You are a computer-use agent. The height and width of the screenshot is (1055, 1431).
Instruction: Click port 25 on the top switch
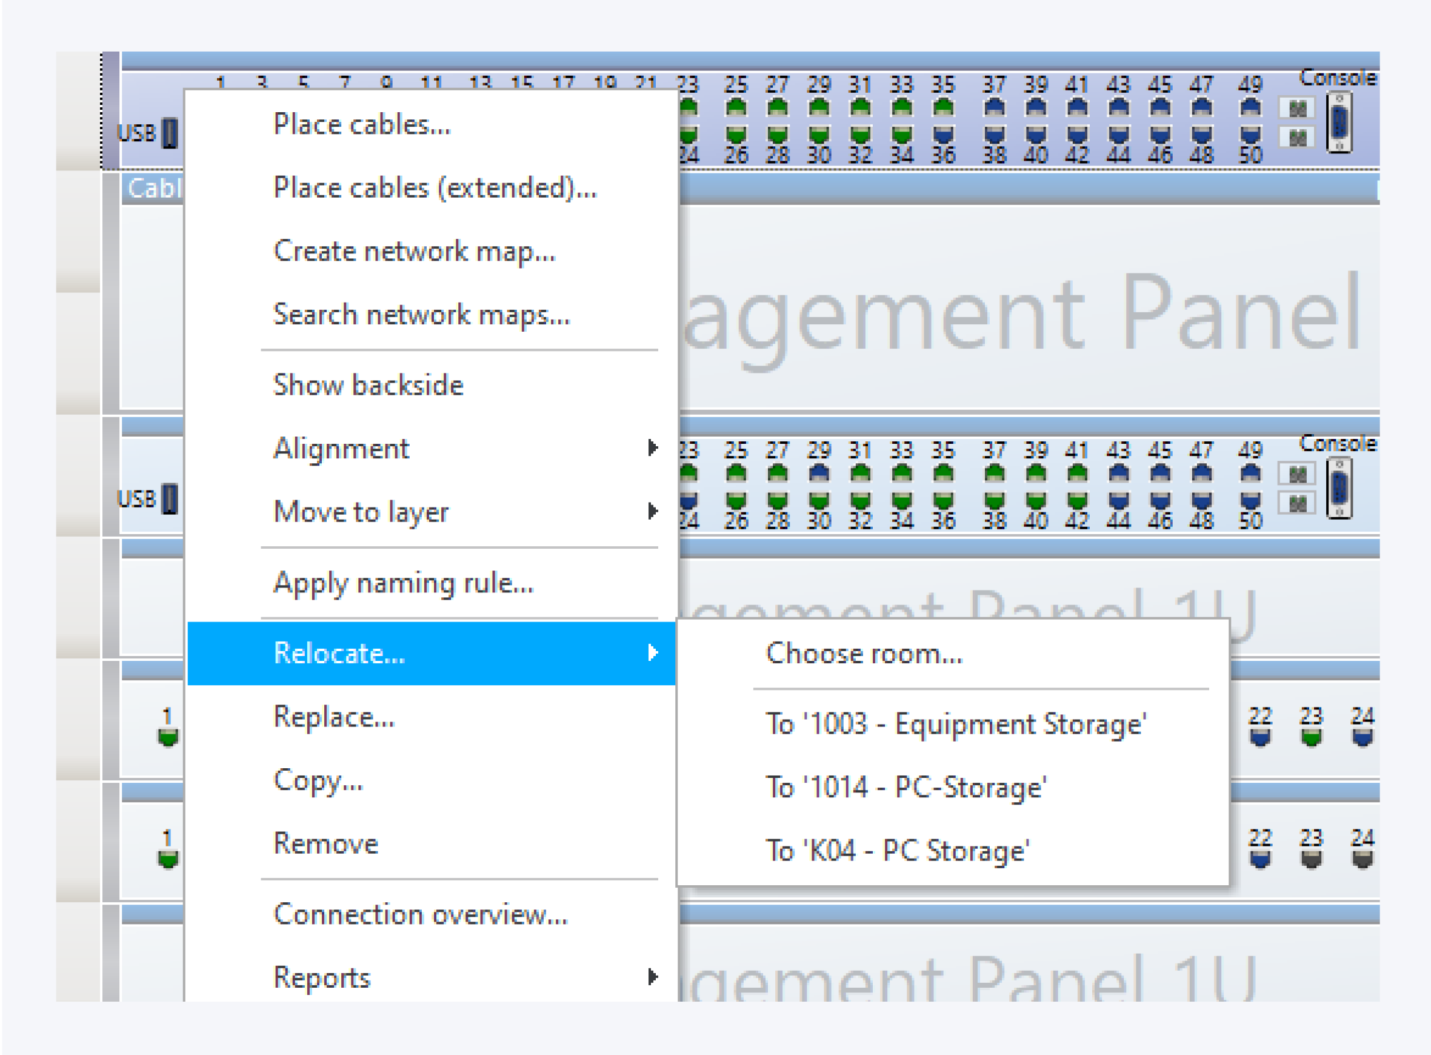736,107
